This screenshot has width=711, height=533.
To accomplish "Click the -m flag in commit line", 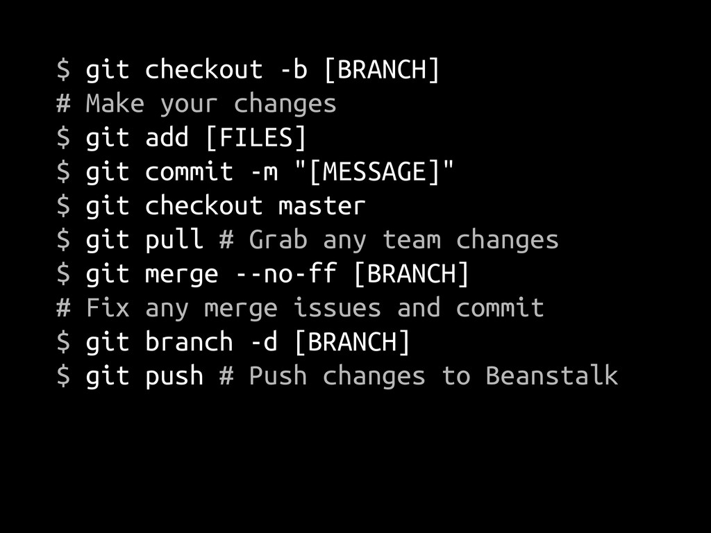I will tap(263, 173).
